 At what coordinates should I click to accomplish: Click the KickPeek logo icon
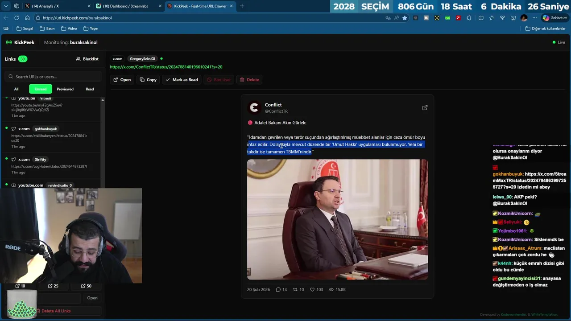pos(9,42)
